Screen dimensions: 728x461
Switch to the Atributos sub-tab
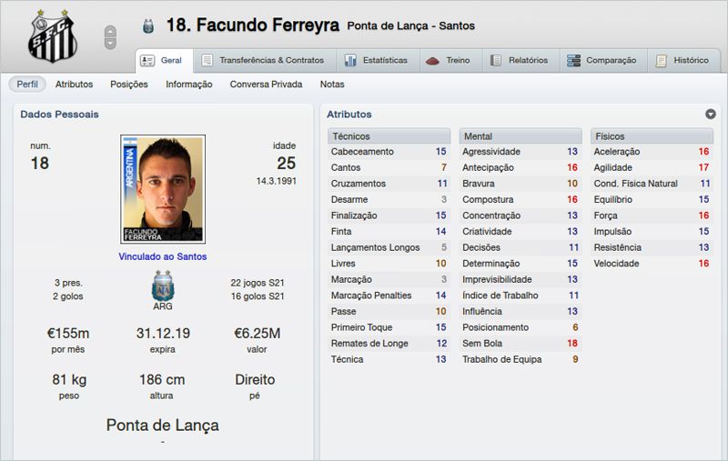(74, 84)
